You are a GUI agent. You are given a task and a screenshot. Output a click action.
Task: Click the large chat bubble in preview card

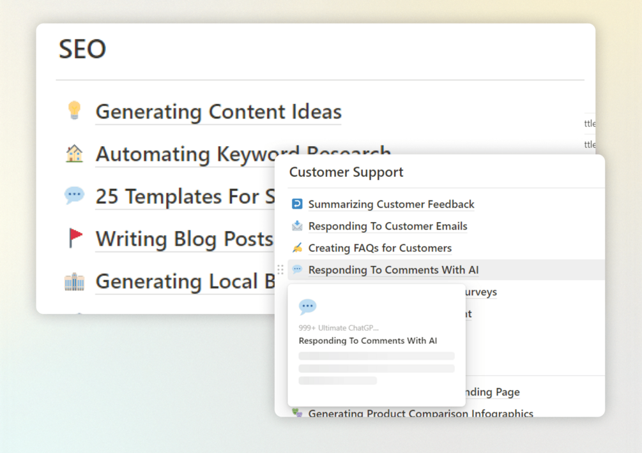308,307
